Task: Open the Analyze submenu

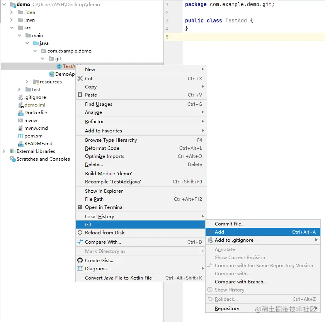Action: (x=141, y=112)
